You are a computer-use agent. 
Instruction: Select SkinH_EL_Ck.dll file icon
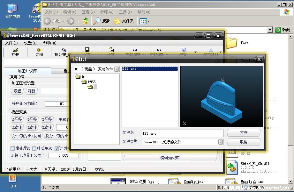coord(232,167)
